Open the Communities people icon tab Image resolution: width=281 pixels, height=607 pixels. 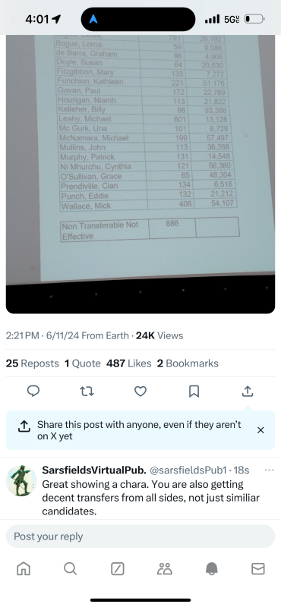pos(164,568)
